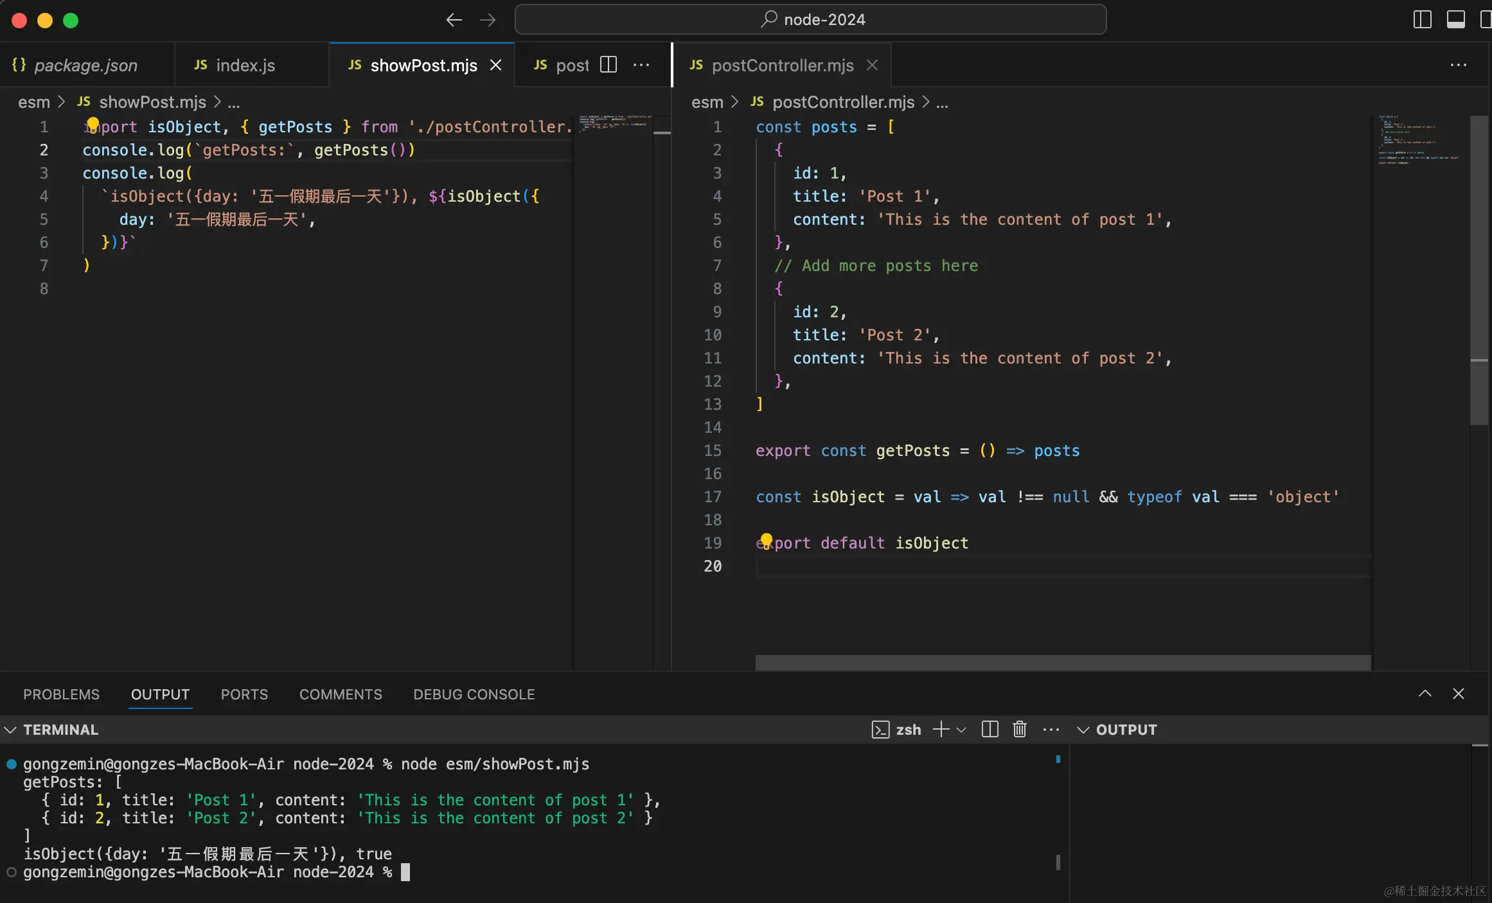
Task: Open the launch profile dropdown next to plus
Action: [961, 730]
